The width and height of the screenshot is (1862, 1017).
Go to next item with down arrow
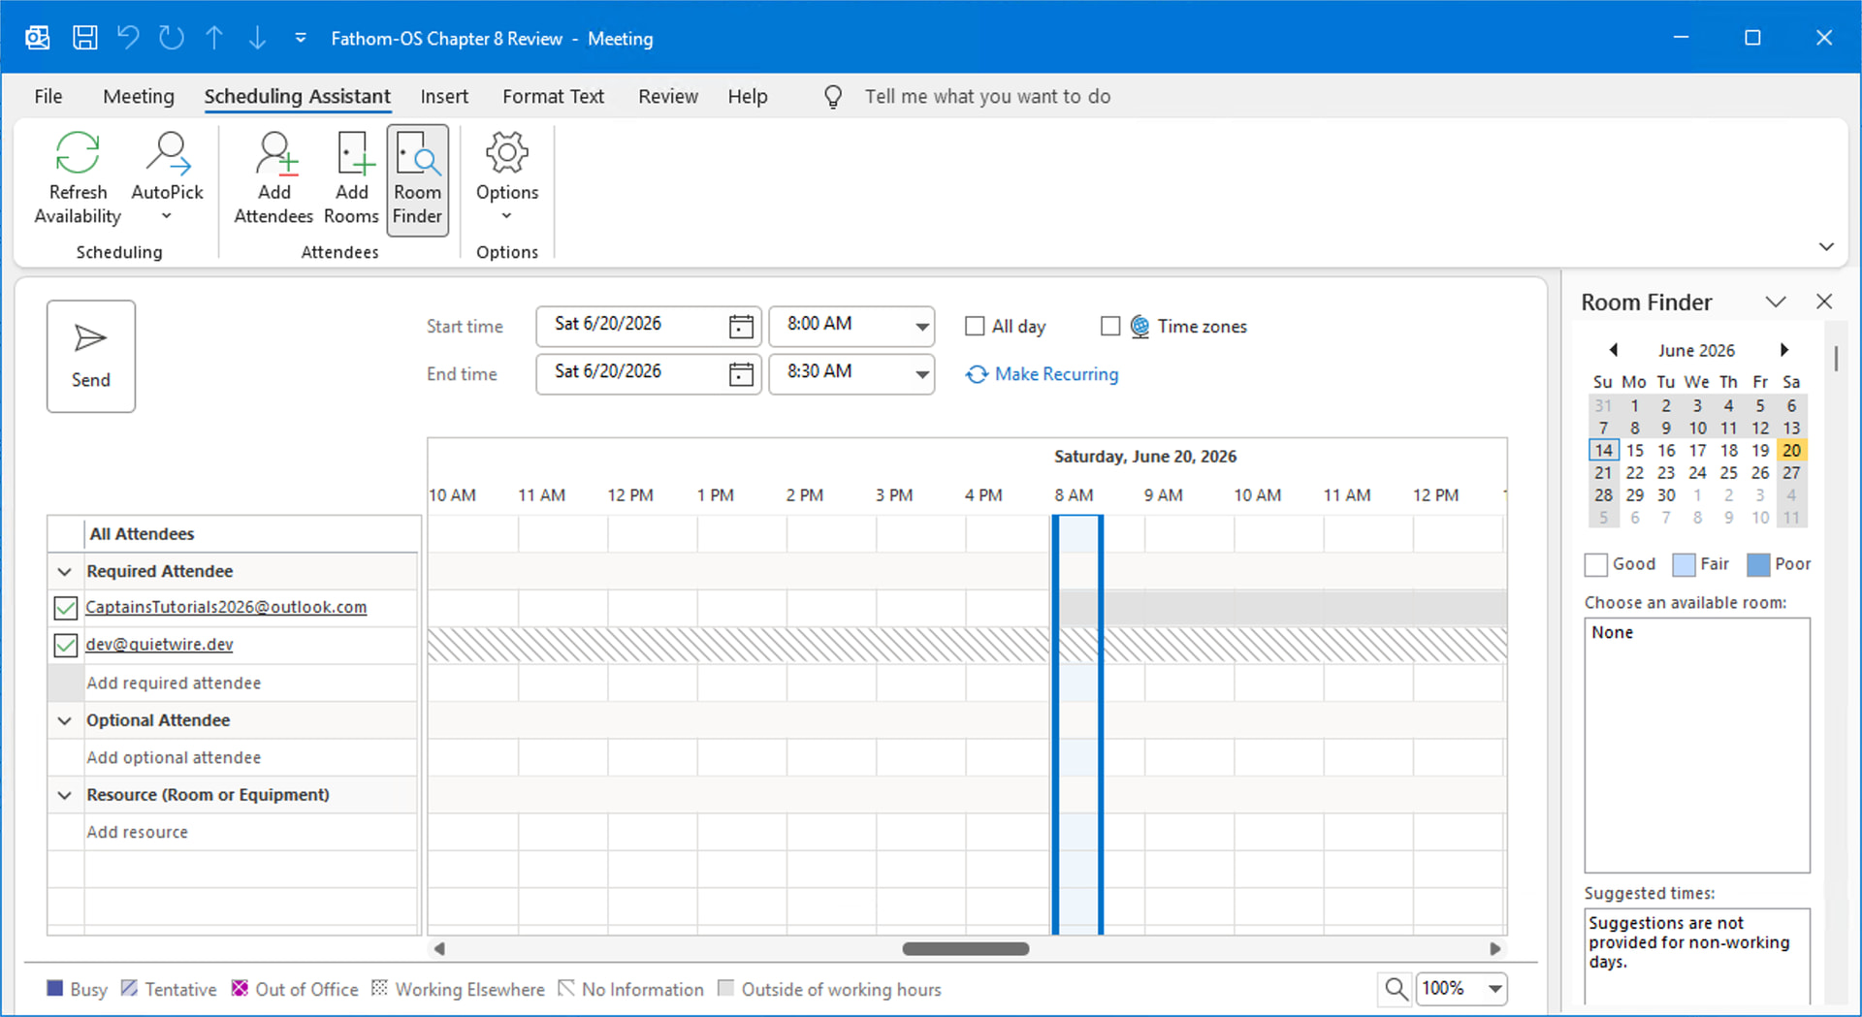pos(257,38)
